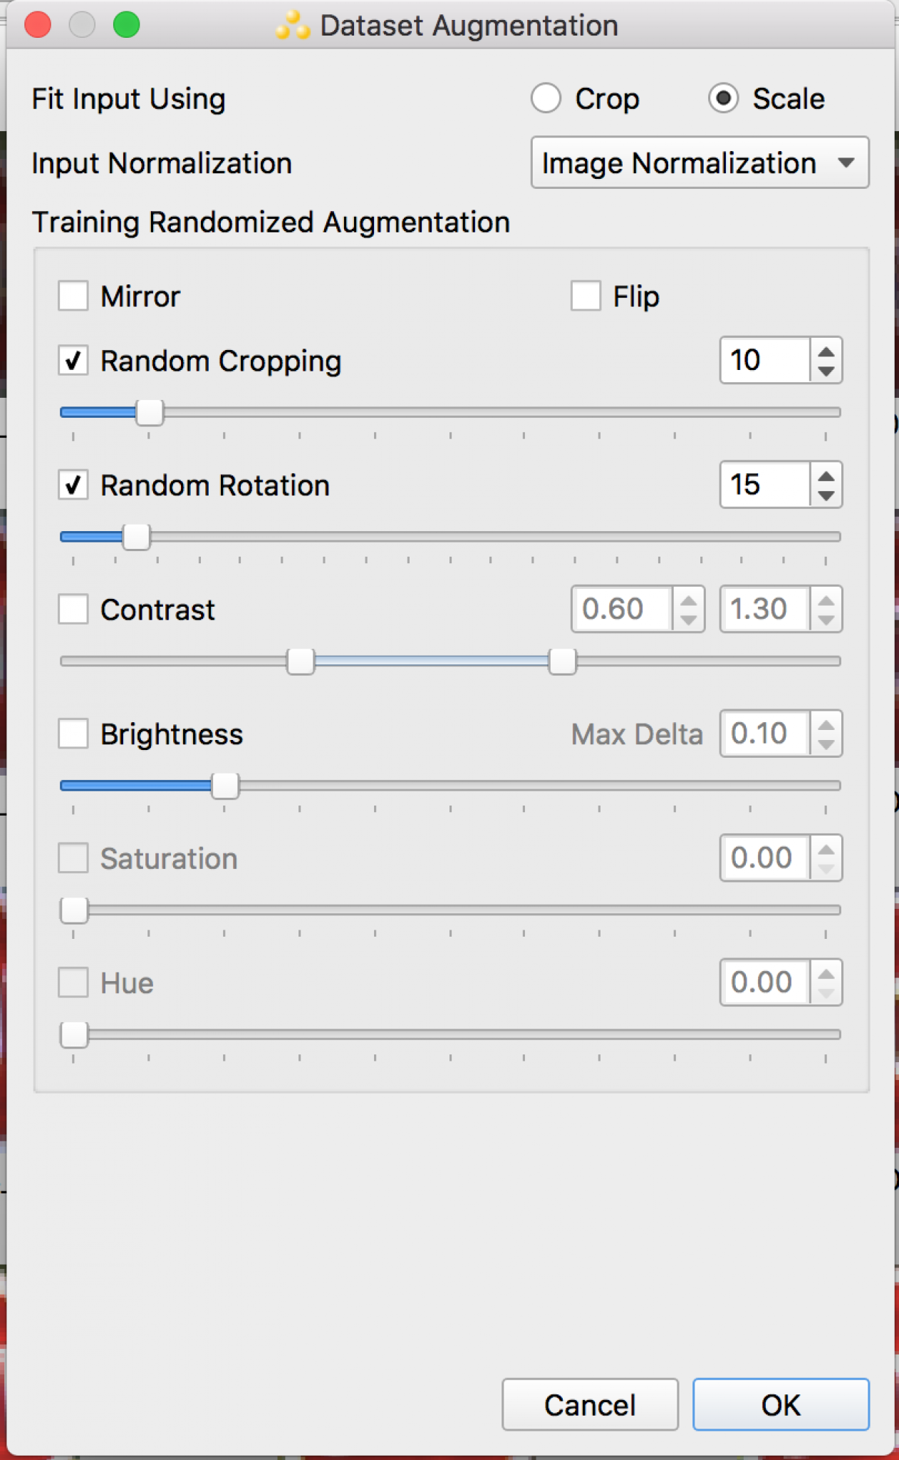Decrease the Contrast minimum value stepper
This screenshot has width=899, height=1460.
[688, 620]
